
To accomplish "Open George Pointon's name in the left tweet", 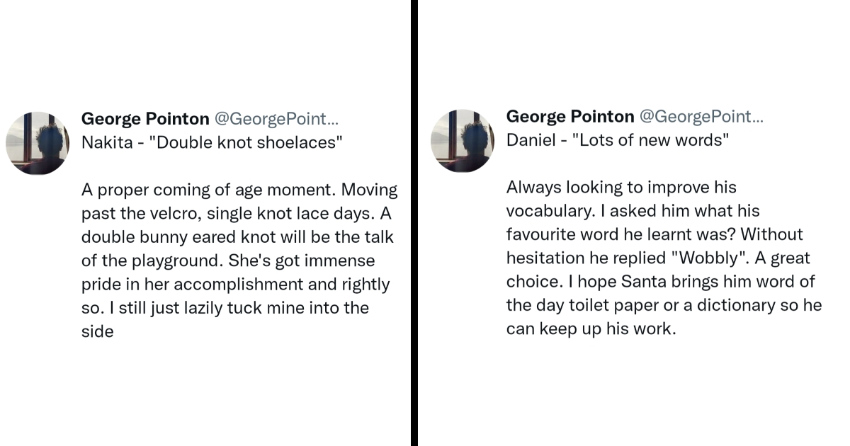I will 145,118.
